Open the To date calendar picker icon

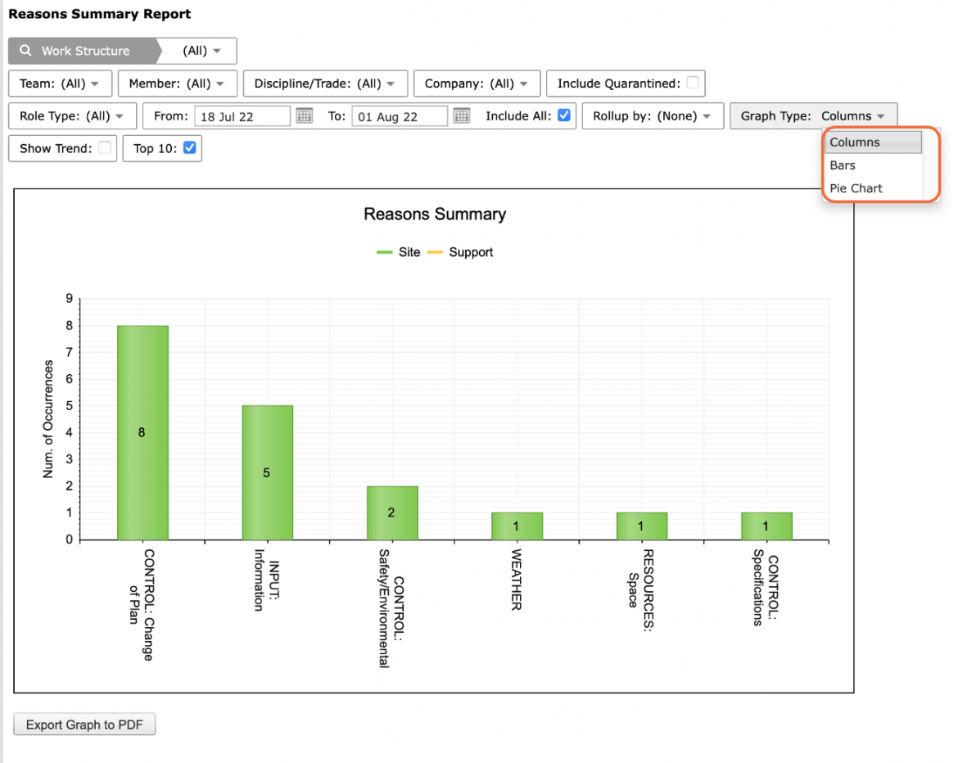point(462,116)
